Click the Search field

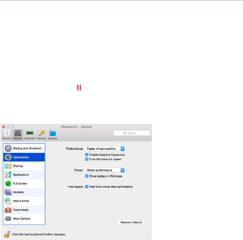132,133
